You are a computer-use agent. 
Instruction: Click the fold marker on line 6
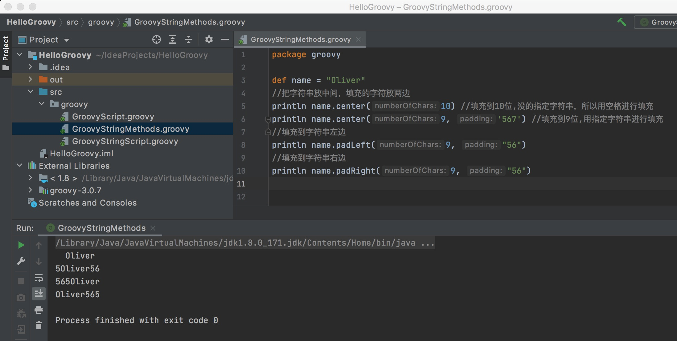[x=268, y=119]
